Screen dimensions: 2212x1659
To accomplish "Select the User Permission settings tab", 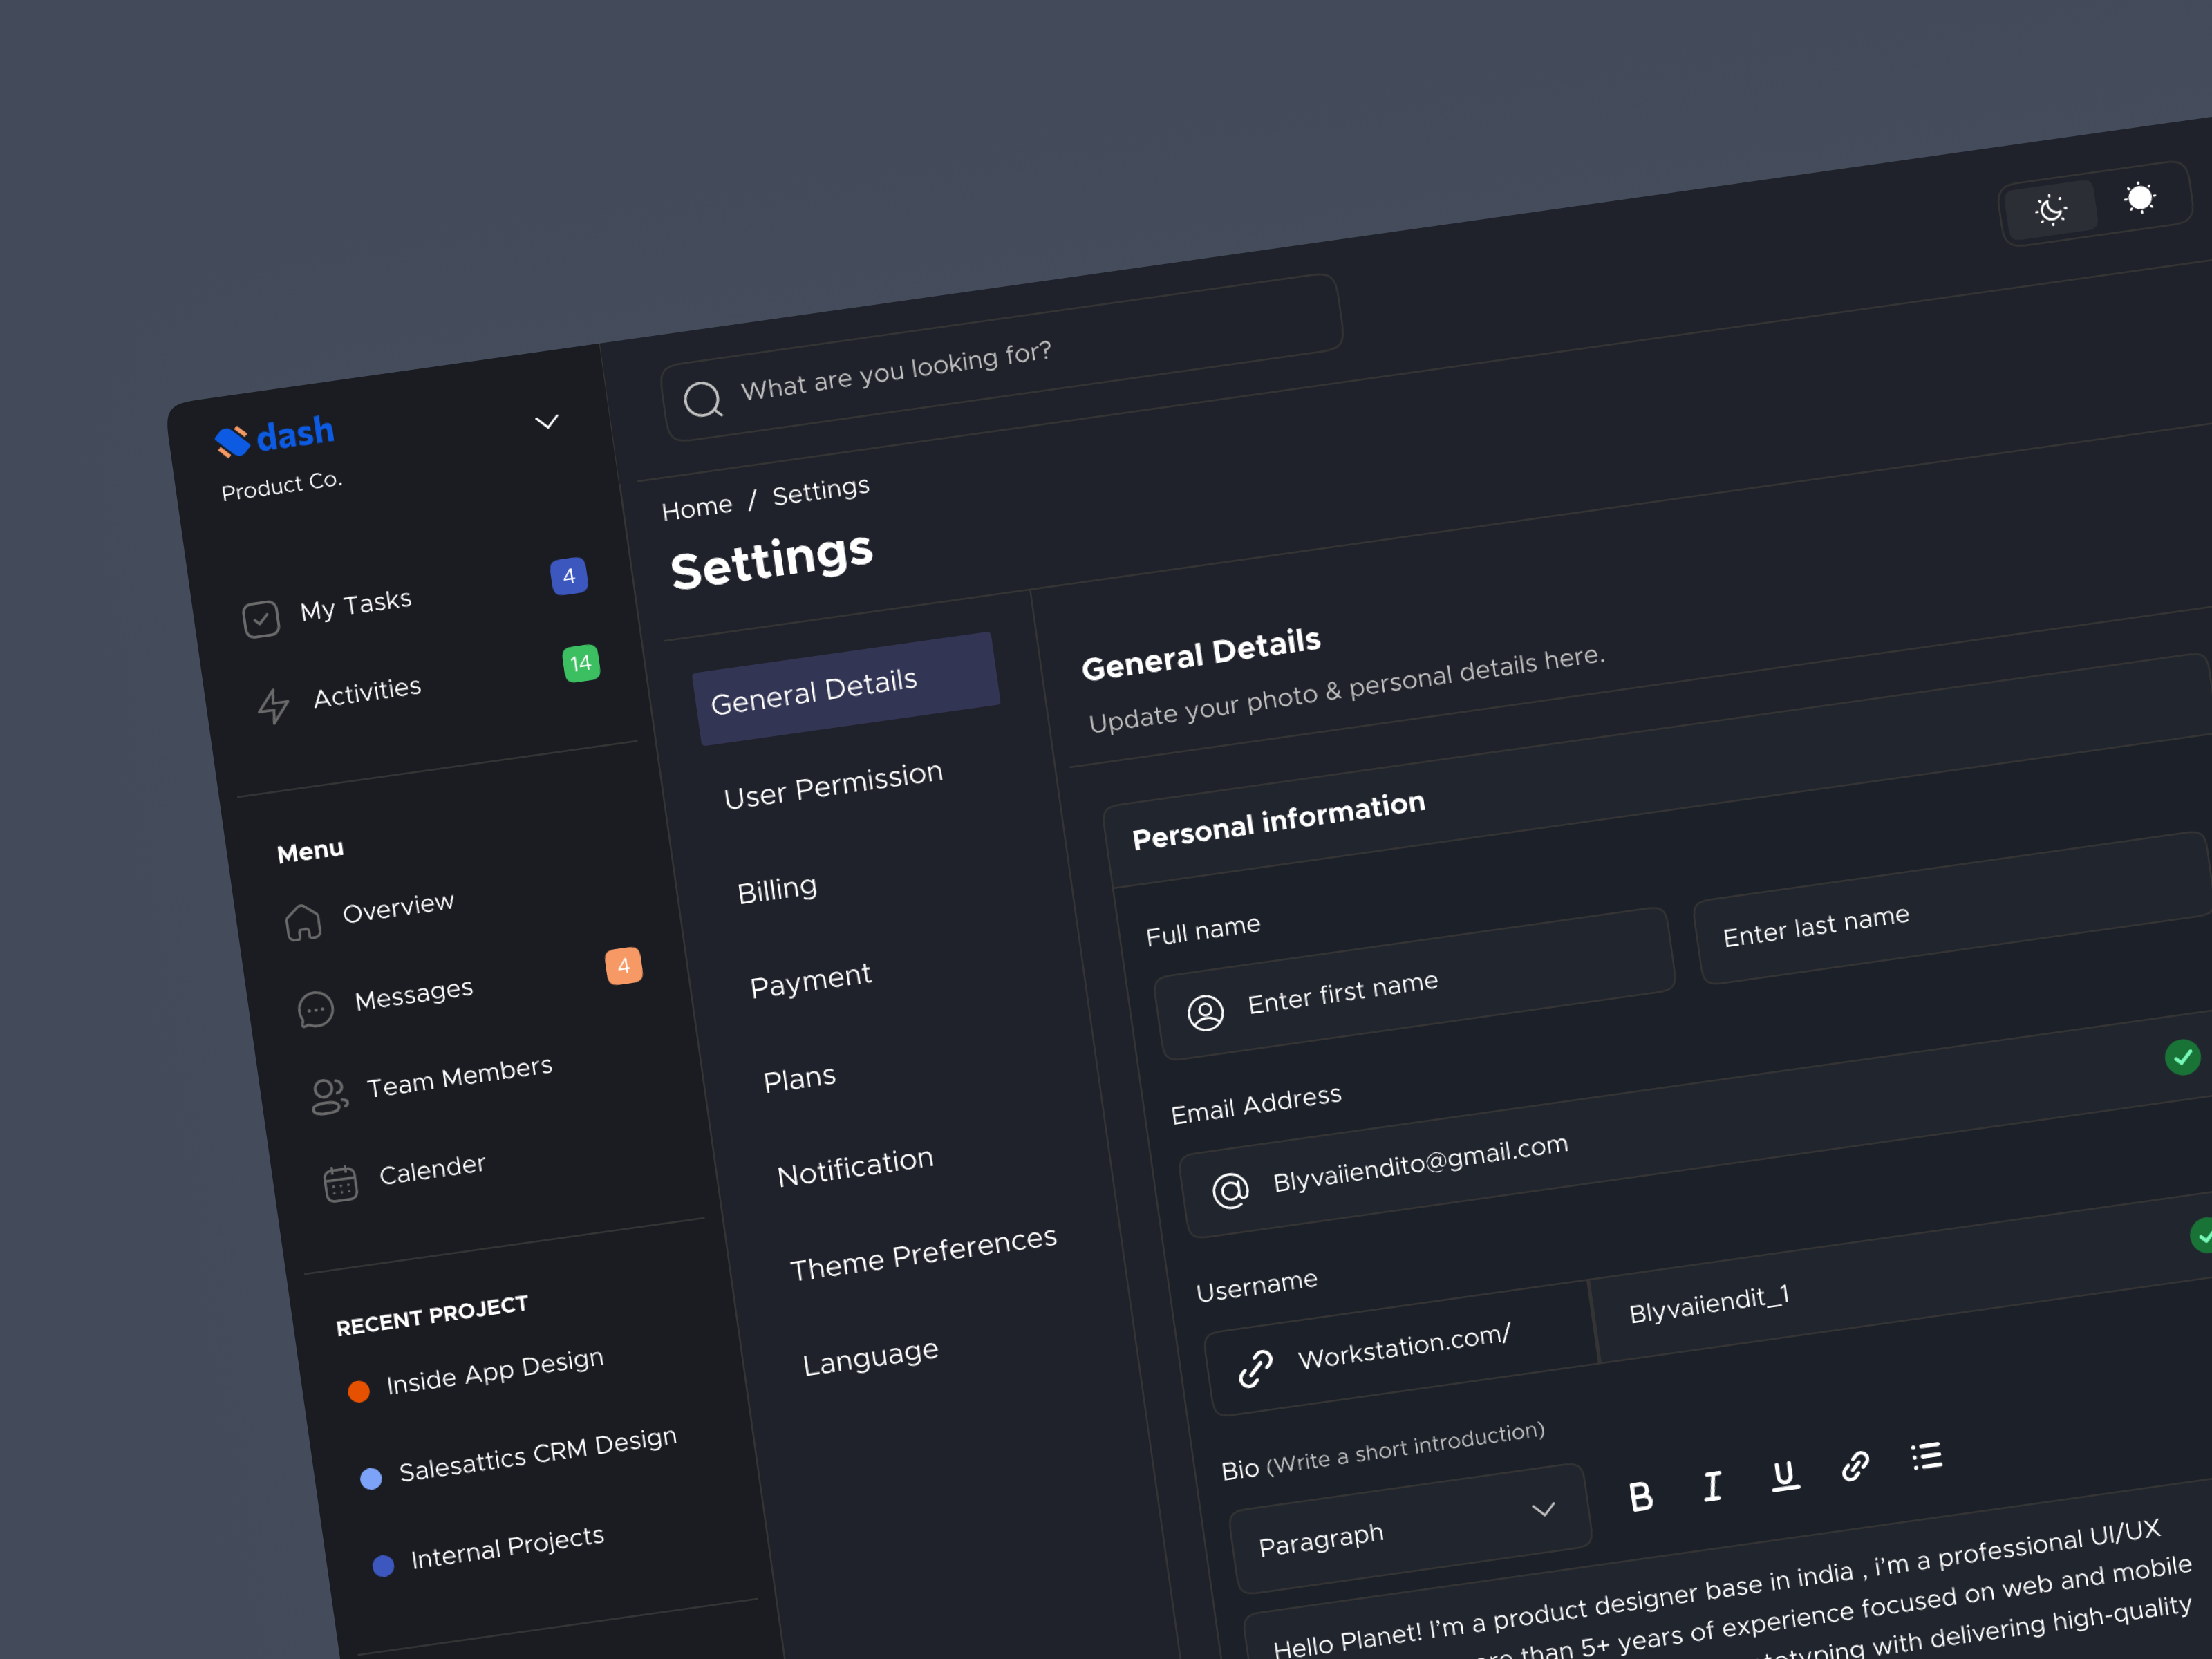I will [833, 785].
